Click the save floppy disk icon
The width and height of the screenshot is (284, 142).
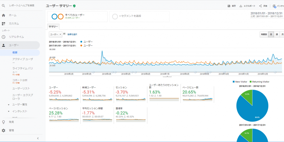(x=229, y=6)
